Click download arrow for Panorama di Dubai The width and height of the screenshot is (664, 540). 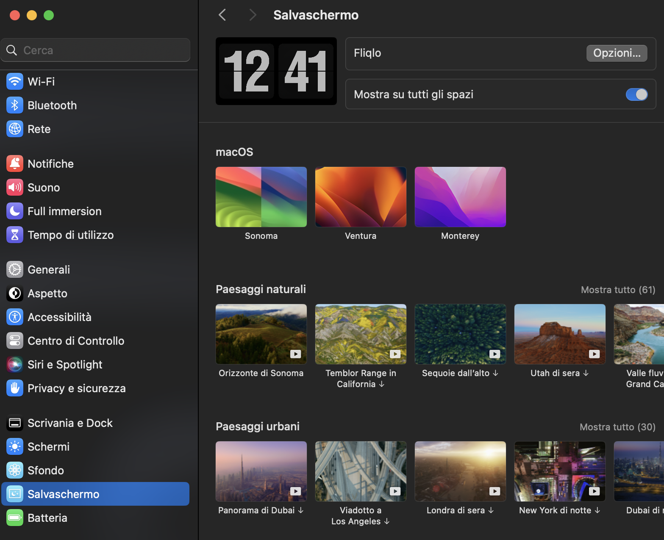coord(301,510)
